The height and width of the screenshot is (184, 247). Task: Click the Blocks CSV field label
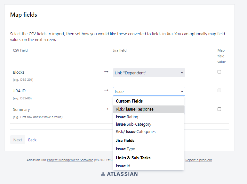(19, 72)
